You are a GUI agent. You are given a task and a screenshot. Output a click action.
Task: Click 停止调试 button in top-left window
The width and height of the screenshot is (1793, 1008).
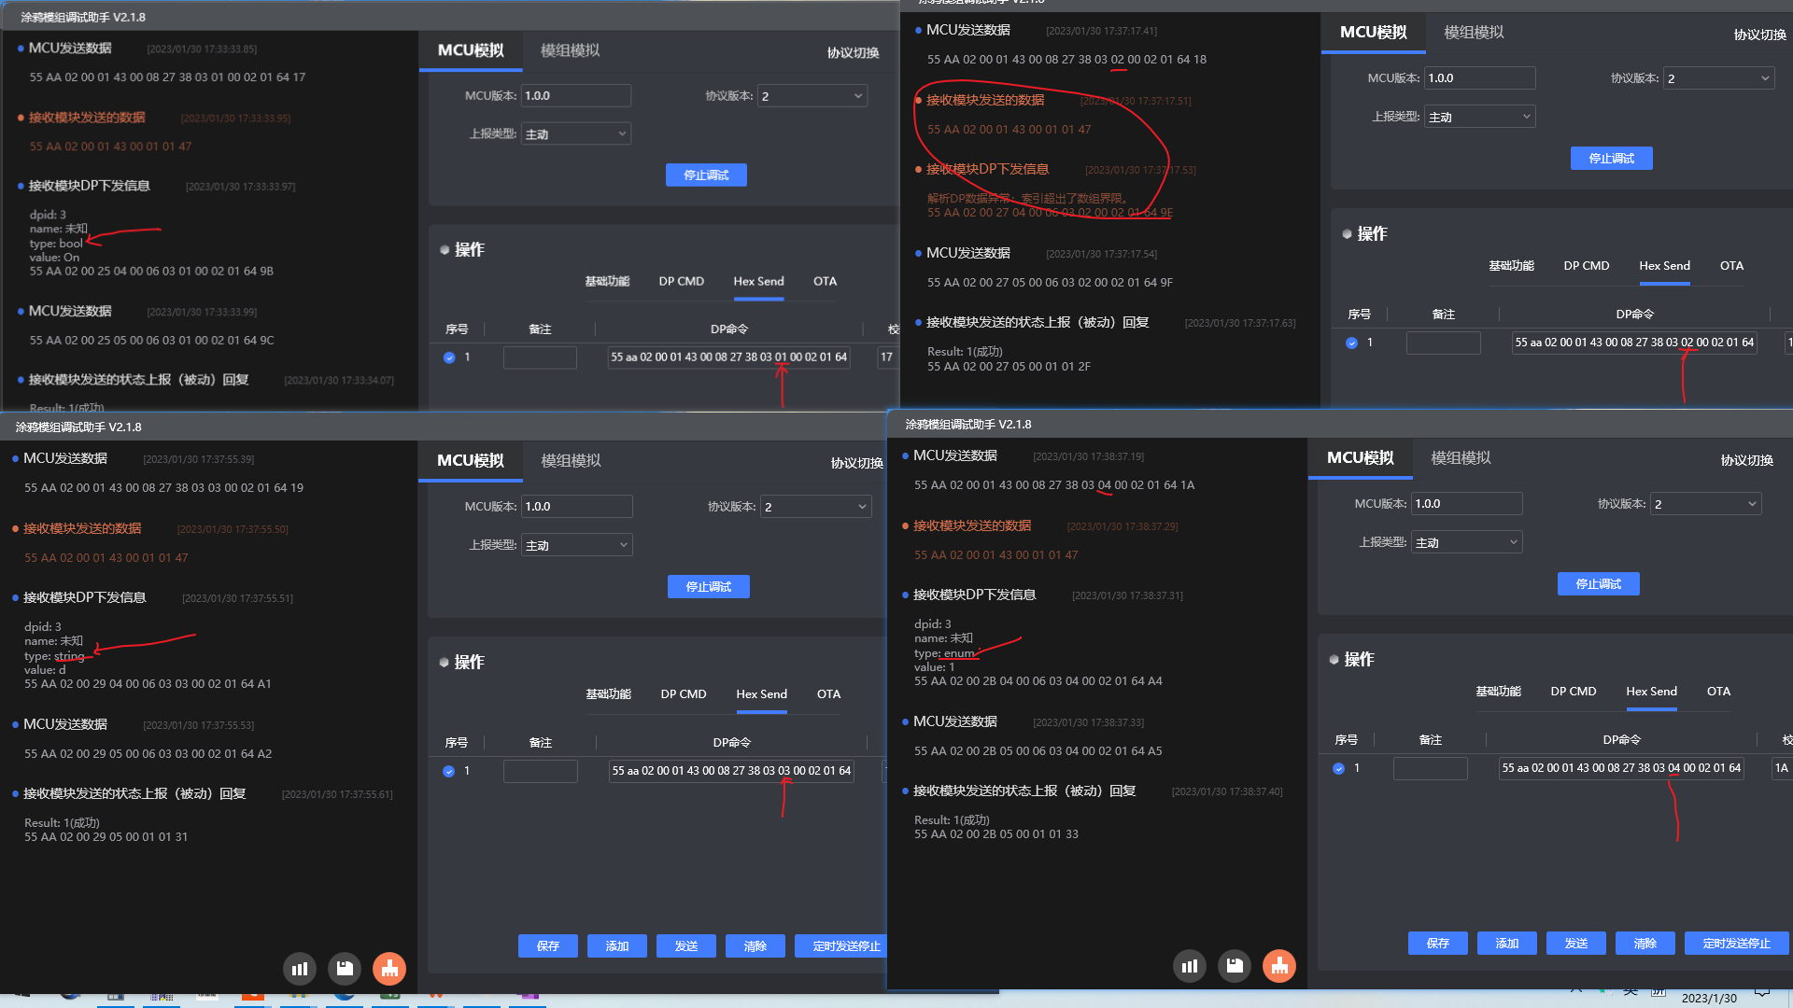[x=706, y=175]
